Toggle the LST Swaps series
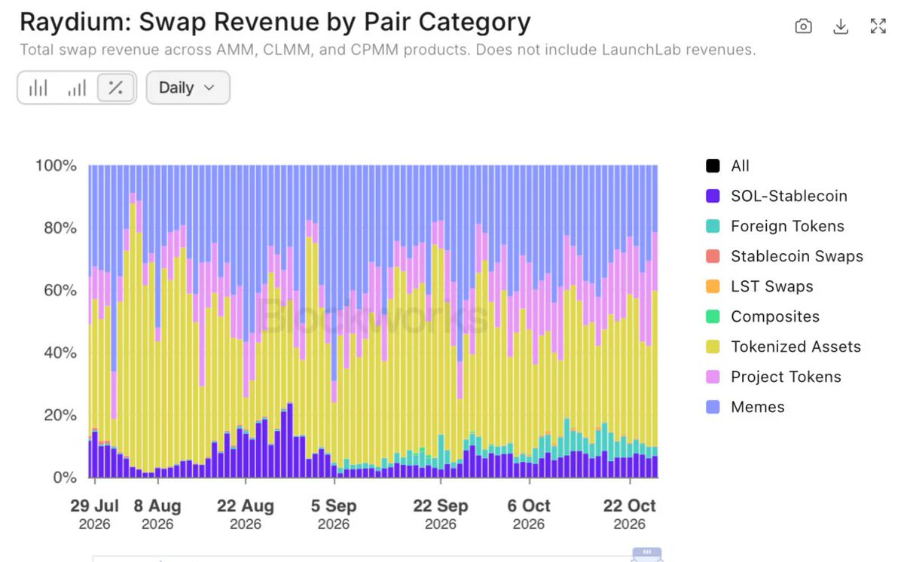904x562 pixels. click(759, 286)
